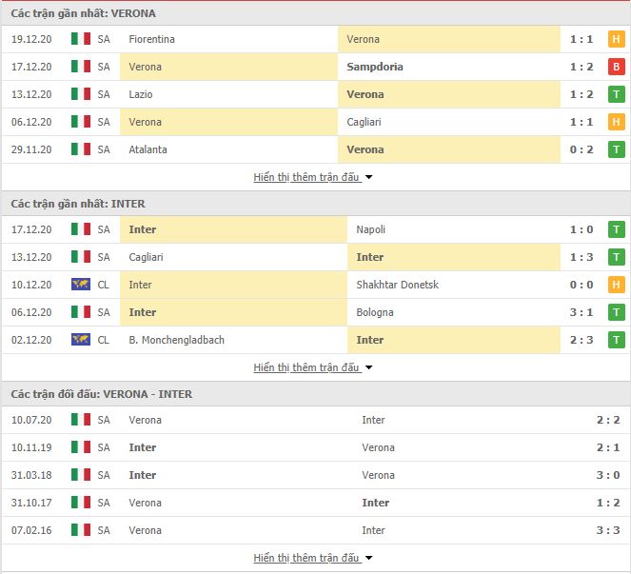Image resolution: width=631 pixels, height=574 pixels.
Task: Click Italy flag on the 10.07.20 head-to-head row
Action: pyautogui.click(x=81, y=420)
